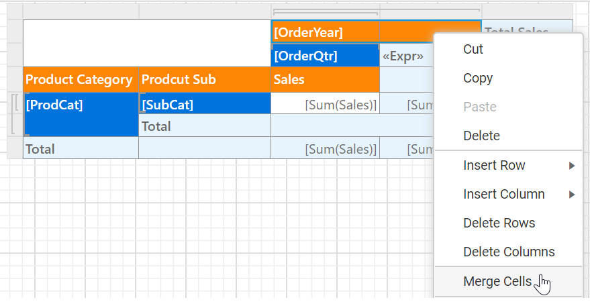Select [Sum(Sales)] cell in the [SubCat] row
The width and height of the screenshot is (590, 306).
(x=325, y=104)
